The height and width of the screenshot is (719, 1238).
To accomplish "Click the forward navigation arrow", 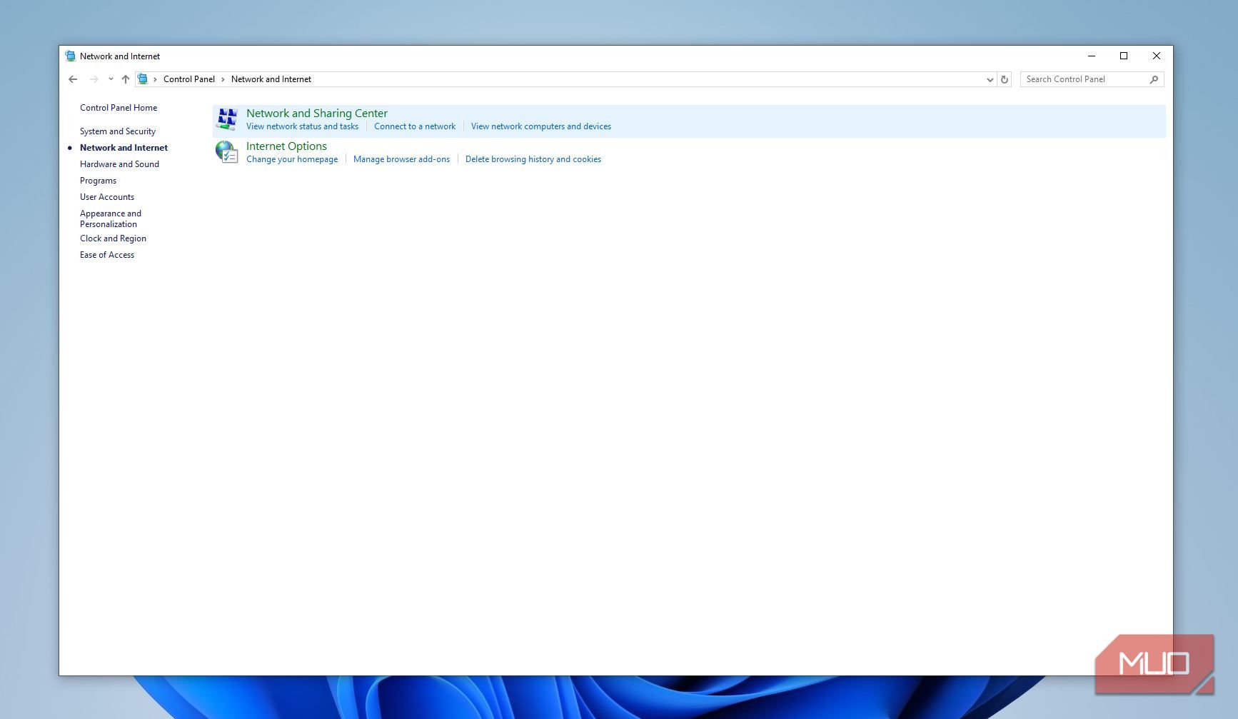I will tap(94, 79).
